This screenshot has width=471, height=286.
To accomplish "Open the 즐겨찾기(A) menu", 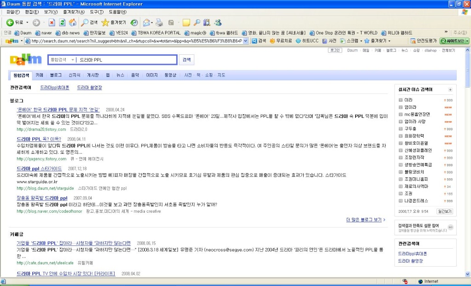I will [74, 12].
